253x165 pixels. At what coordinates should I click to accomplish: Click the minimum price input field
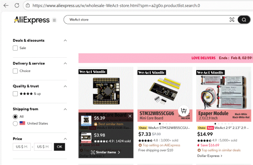[x=22, y=147]
